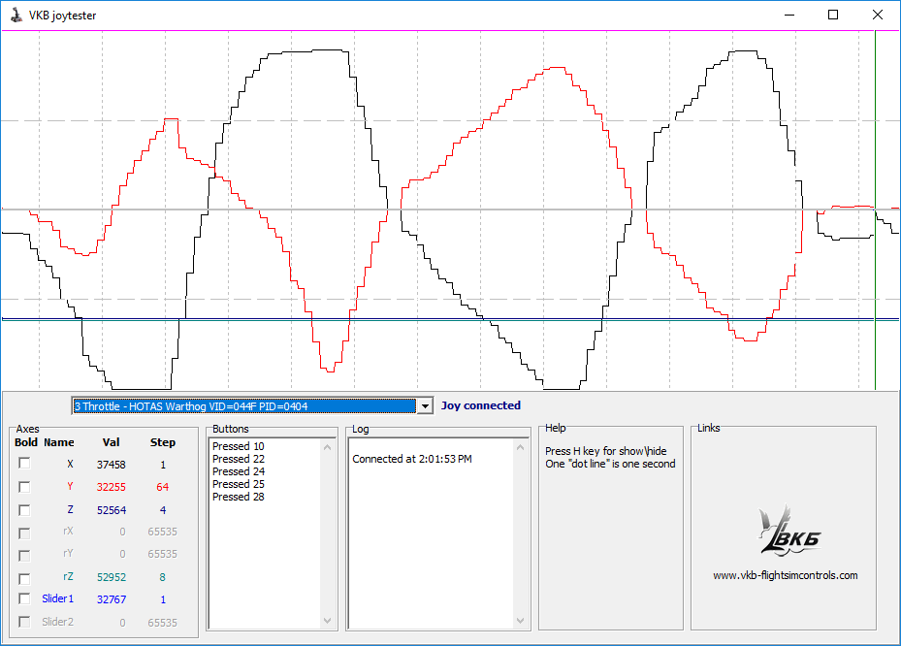Toggle Bold checkbox for rY axis
Image resolution: width=901 pixels, height=646 pixels.
click(x=24, y=556)
